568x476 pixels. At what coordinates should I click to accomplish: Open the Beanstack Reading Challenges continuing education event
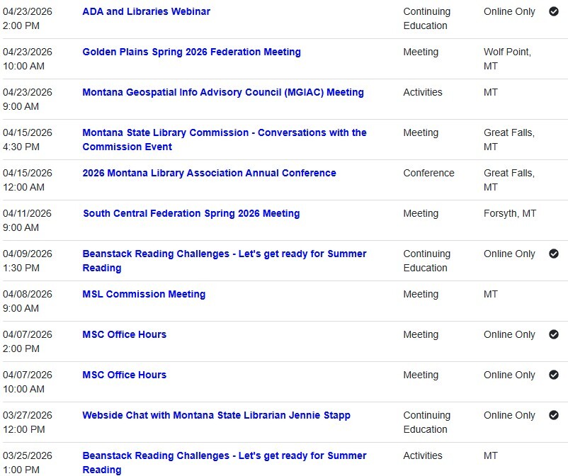click(x=225, y=261)
